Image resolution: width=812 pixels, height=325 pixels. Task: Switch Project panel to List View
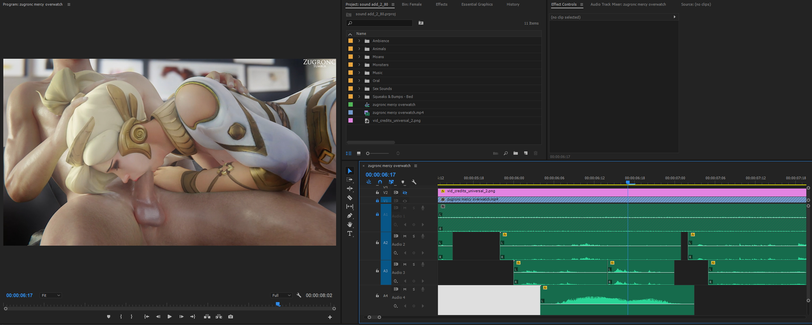349,153
